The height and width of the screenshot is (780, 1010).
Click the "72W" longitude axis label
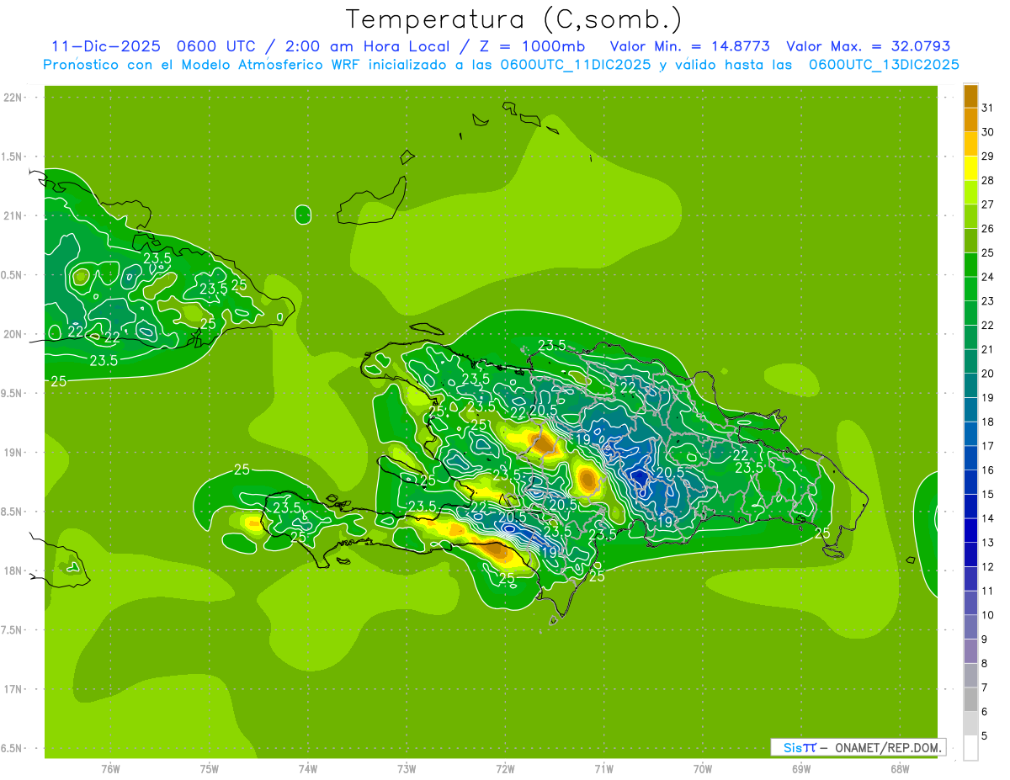tap(505, 768)
